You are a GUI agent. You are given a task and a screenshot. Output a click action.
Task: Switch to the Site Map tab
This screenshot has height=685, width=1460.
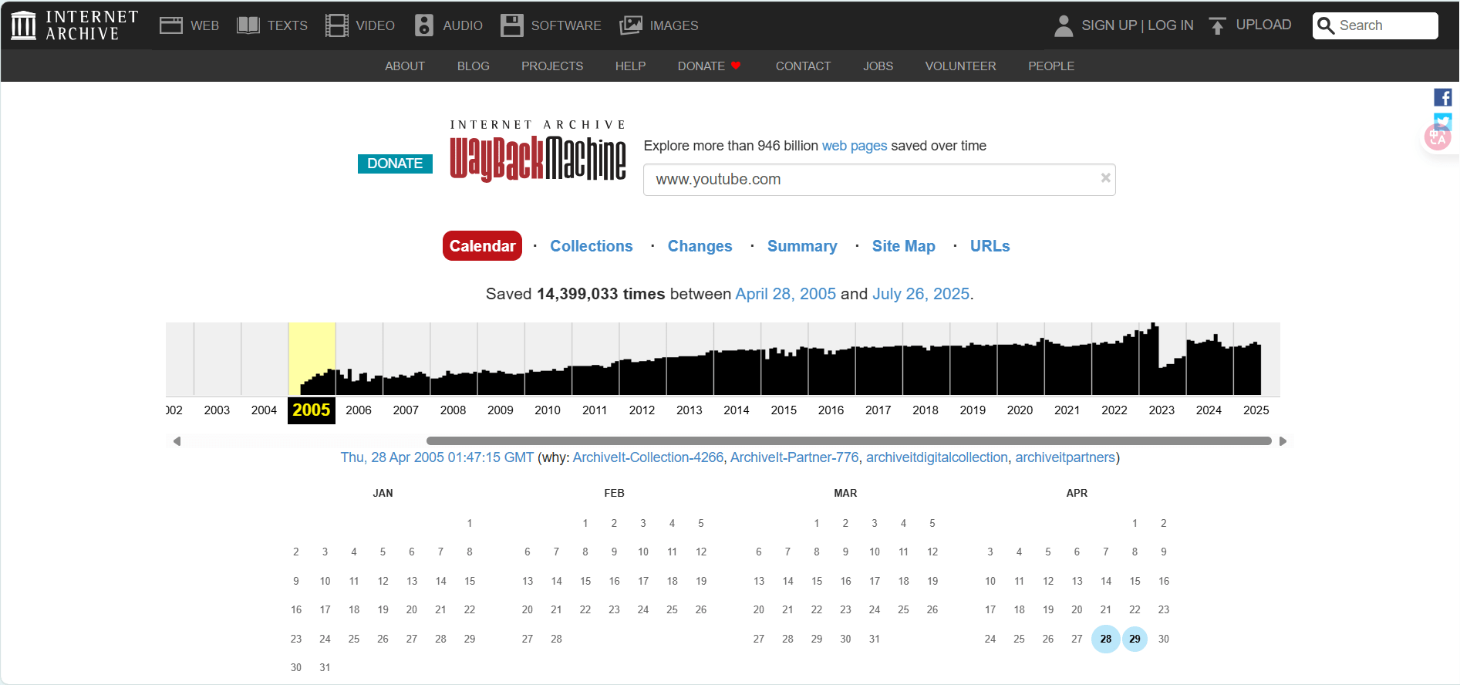(x=904, y=246)
